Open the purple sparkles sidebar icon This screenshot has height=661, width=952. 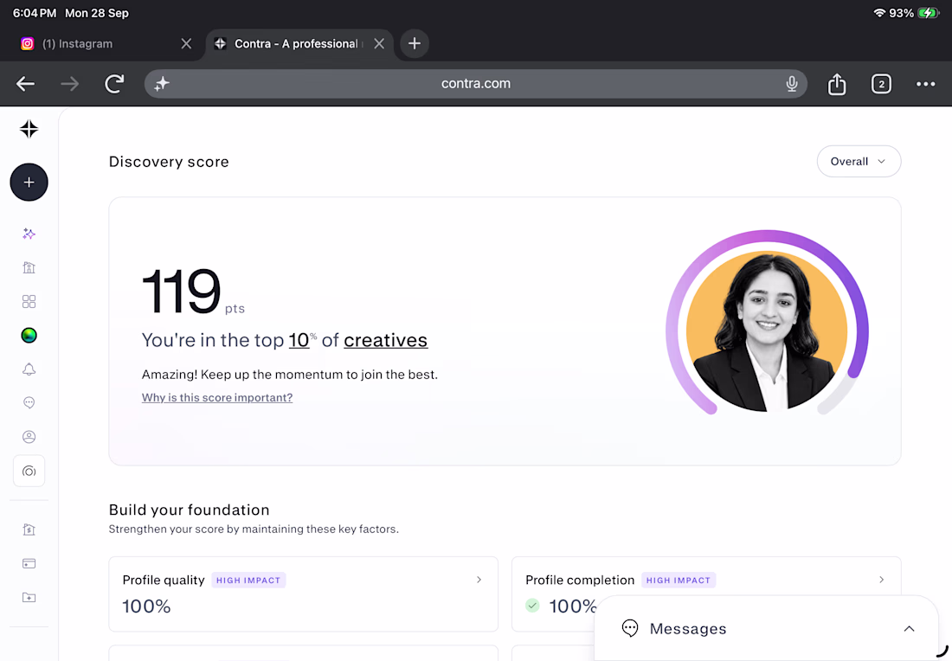[29, 234]
